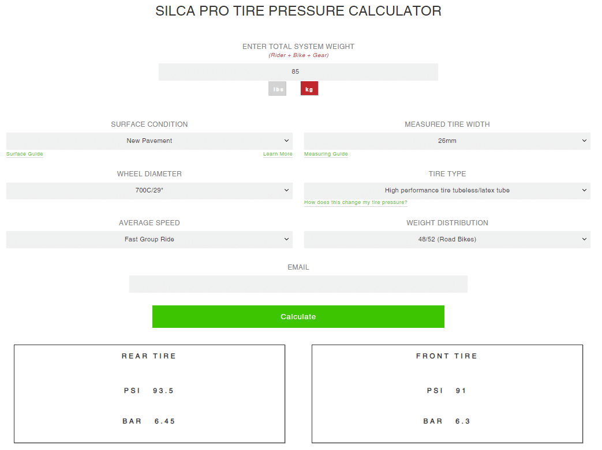Open the Measured Tire Width dropdown

point(447,141)
